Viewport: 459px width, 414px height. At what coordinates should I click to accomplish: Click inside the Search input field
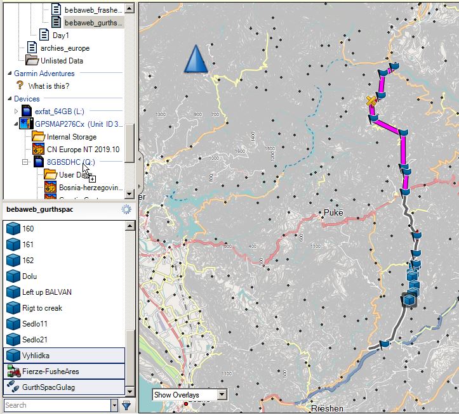56,405
